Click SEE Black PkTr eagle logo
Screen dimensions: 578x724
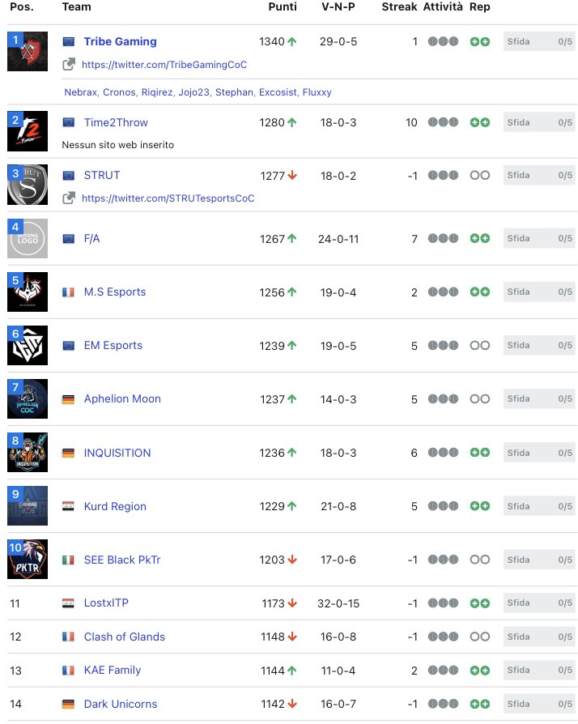[28, 559]
